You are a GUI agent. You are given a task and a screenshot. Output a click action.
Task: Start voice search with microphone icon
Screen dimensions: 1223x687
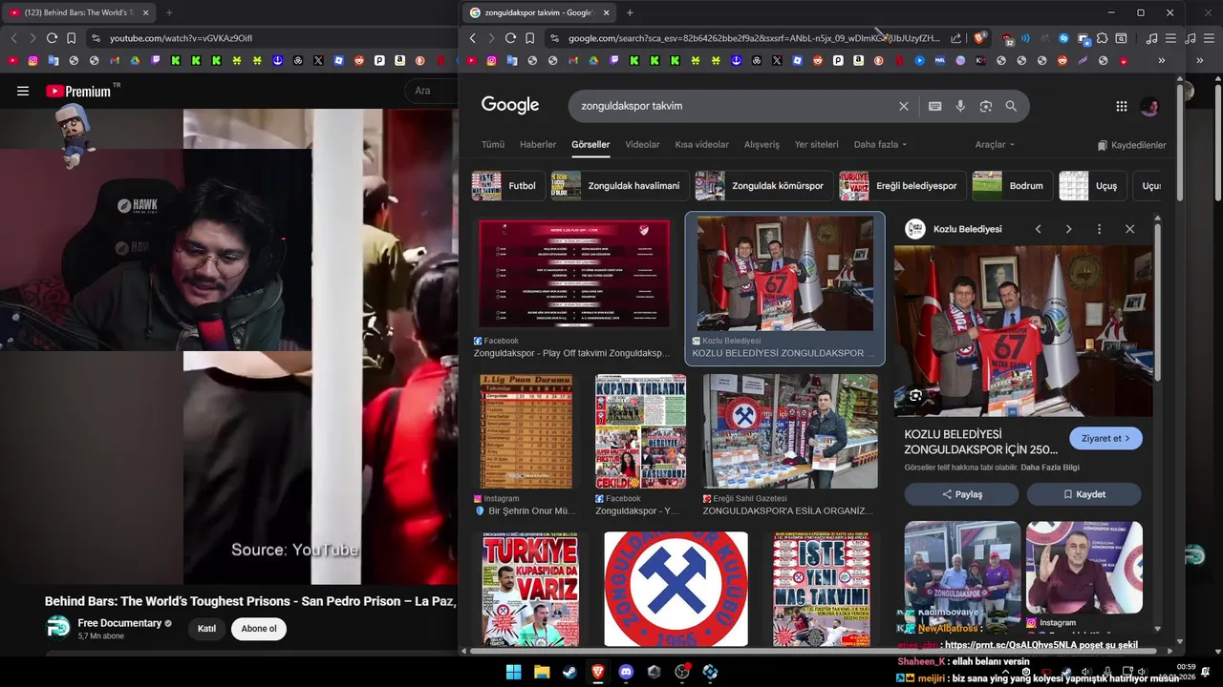point(960,106)
